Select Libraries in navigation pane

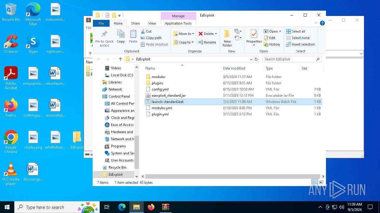[x=115, y=82]
